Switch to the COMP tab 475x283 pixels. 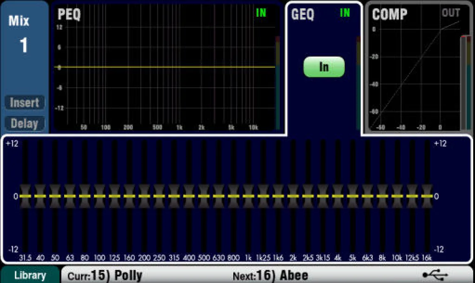[x=389, y=14]
